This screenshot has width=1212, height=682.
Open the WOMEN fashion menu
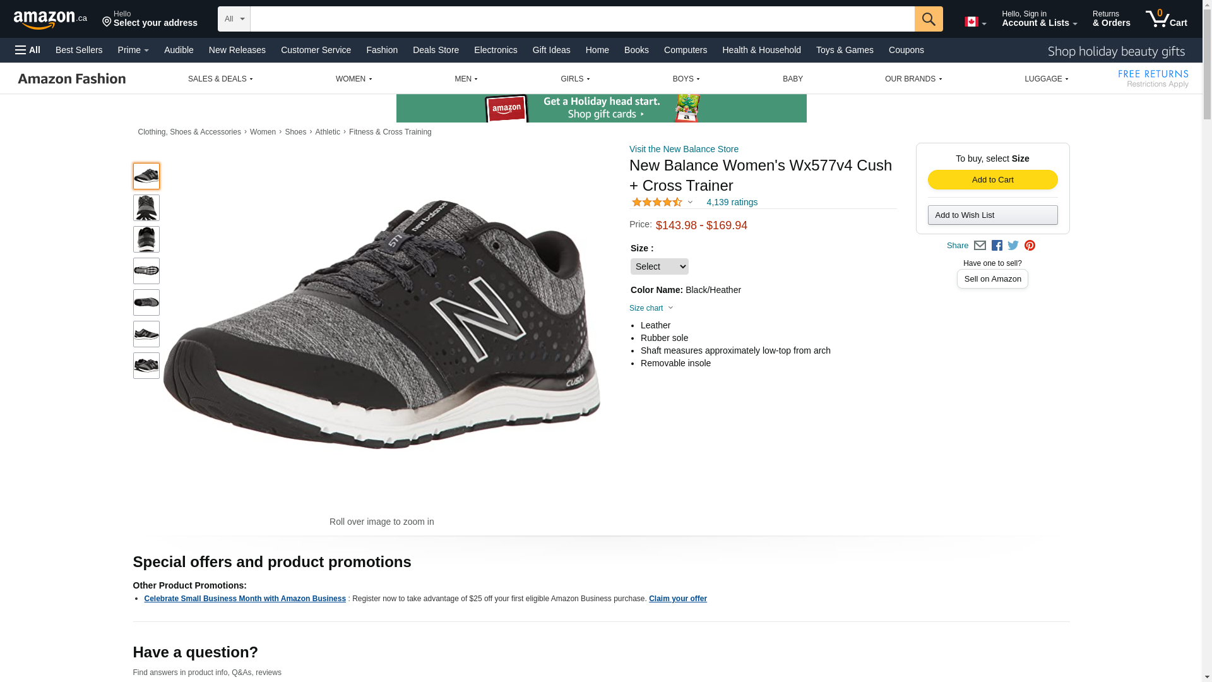point(353,79)
